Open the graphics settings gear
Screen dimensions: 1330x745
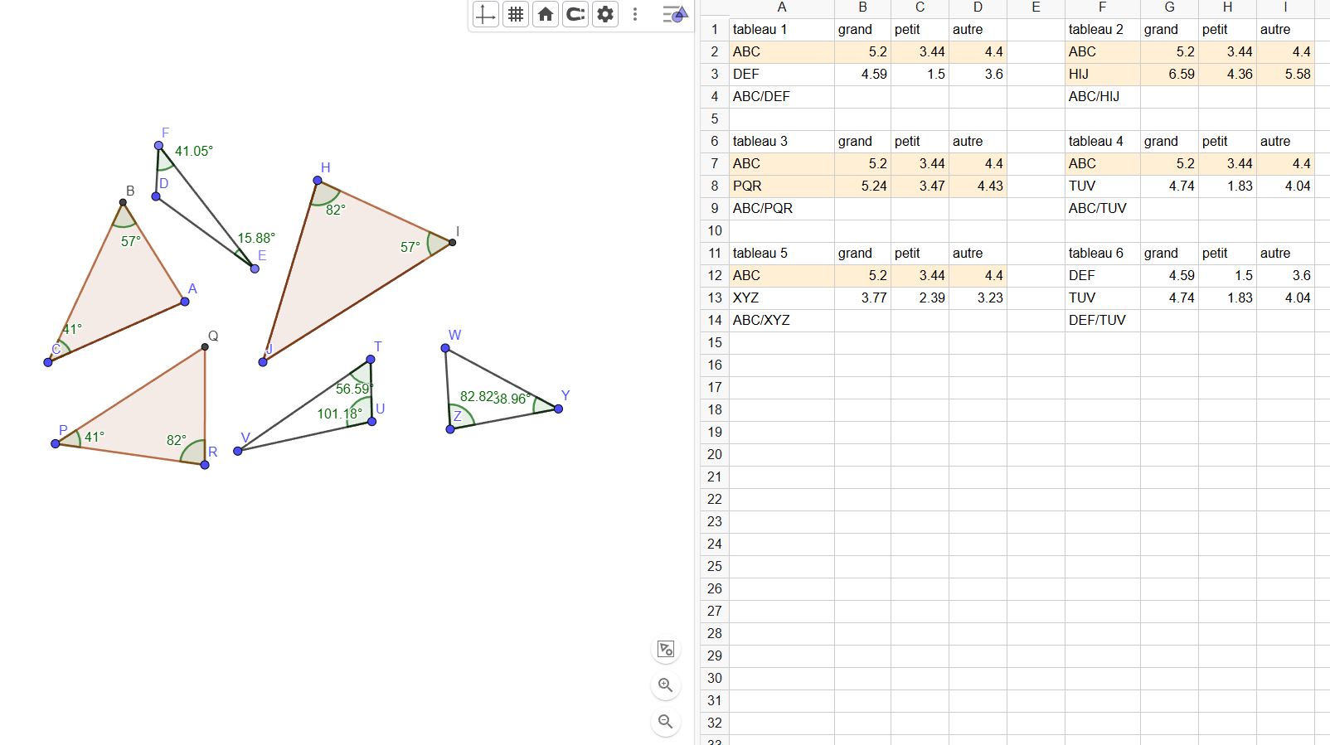coord(605,14)
